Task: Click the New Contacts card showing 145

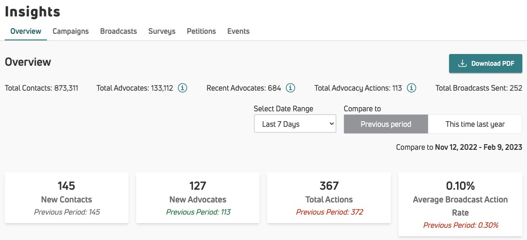Action: 67,198
